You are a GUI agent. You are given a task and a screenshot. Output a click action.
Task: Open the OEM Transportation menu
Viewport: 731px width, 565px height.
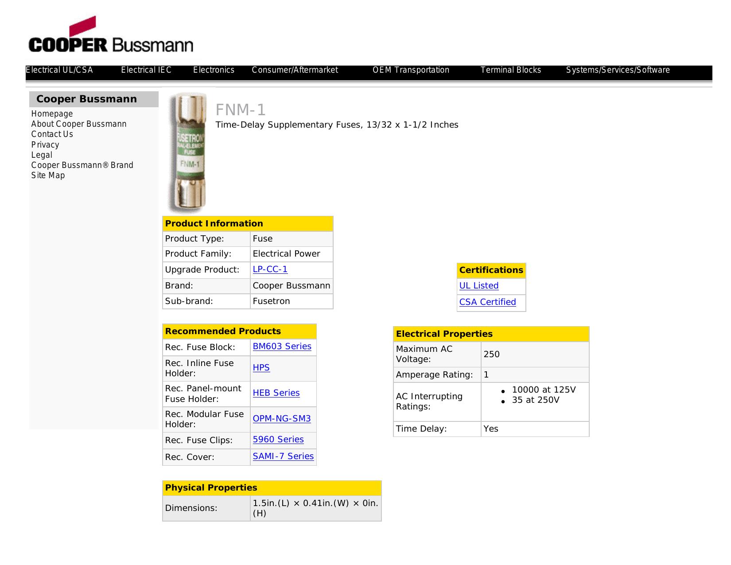click(411, 70)
